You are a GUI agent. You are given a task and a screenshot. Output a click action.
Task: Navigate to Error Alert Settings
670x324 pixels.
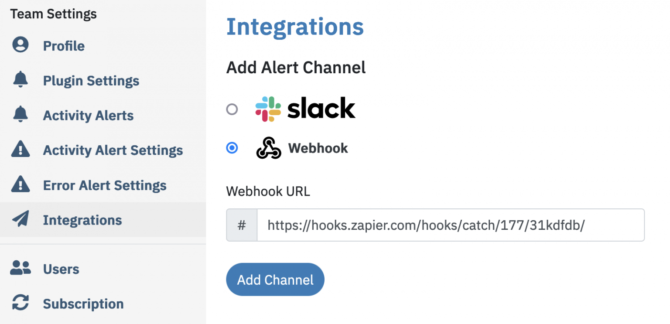tap(104, 185)
